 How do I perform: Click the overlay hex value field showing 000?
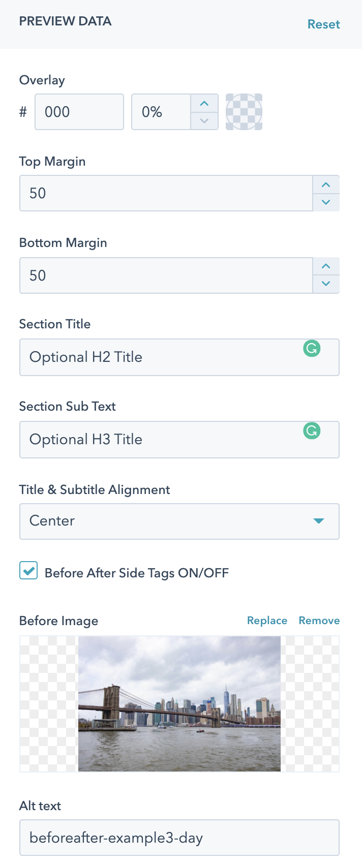point(79,111)
